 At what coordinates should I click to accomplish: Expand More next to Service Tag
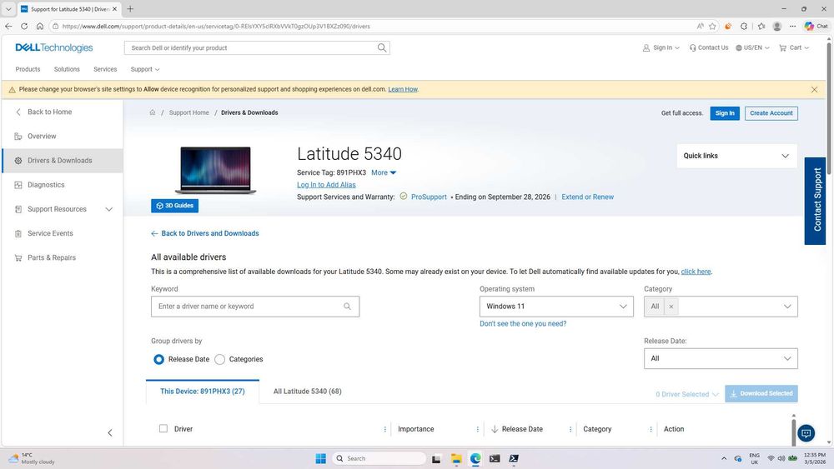384,172
